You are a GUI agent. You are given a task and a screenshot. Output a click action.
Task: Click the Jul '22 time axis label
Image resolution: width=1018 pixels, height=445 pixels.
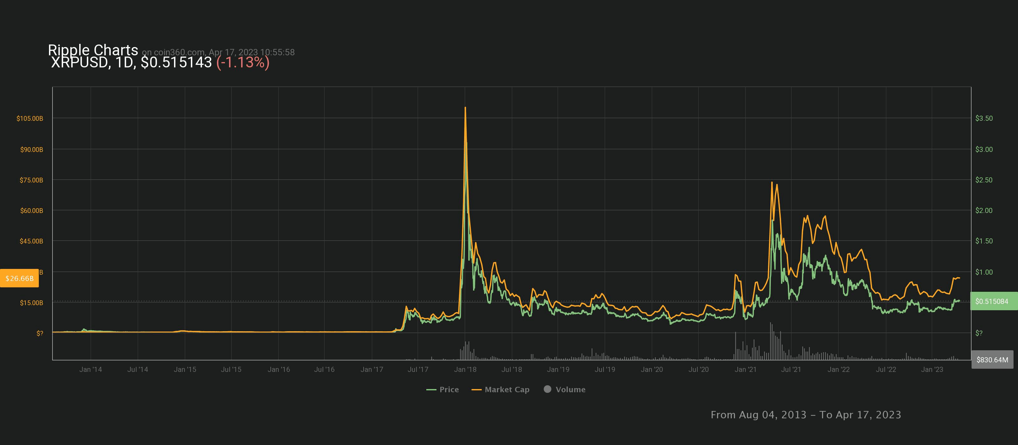(886, 370)
